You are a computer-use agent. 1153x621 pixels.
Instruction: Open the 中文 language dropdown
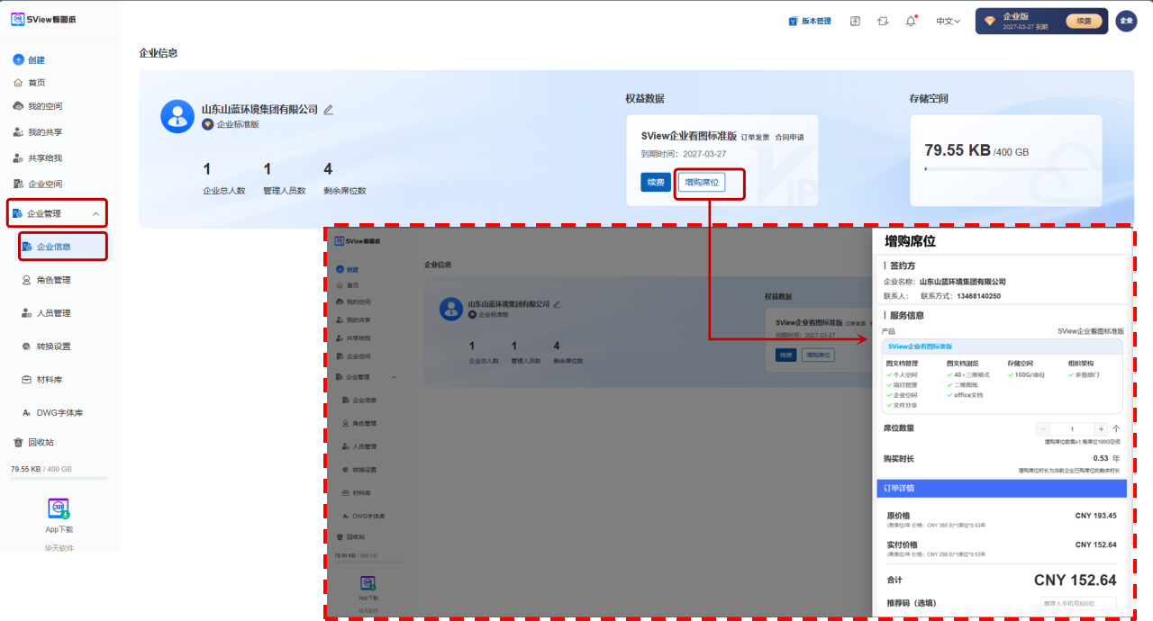(x=949, y=21)
